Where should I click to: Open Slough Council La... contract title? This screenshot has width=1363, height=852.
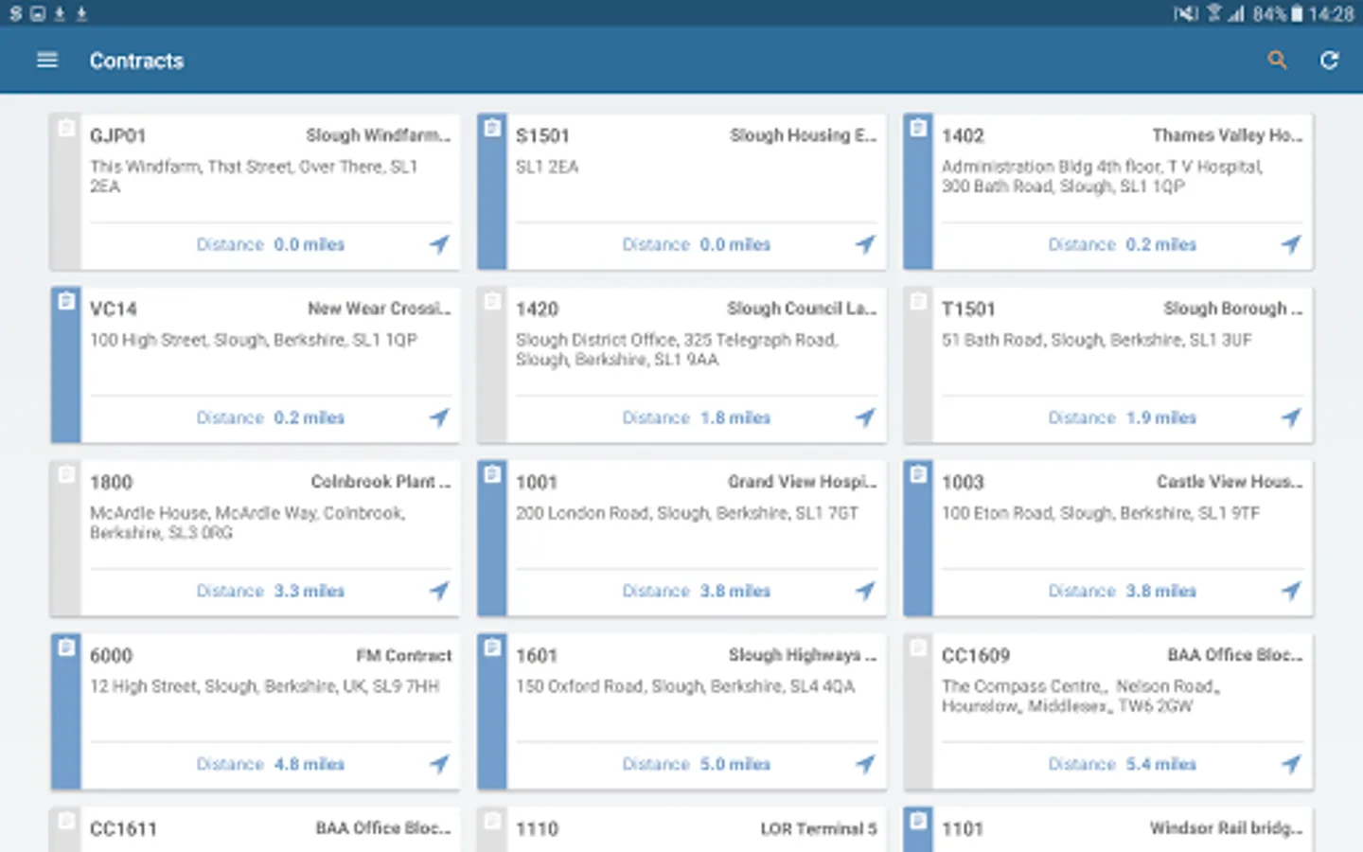click(x=802, y=309)
